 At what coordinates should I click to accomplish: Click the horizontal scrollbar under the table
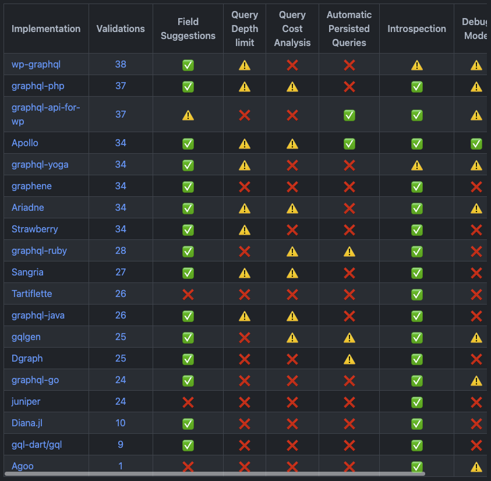(215, 473)
